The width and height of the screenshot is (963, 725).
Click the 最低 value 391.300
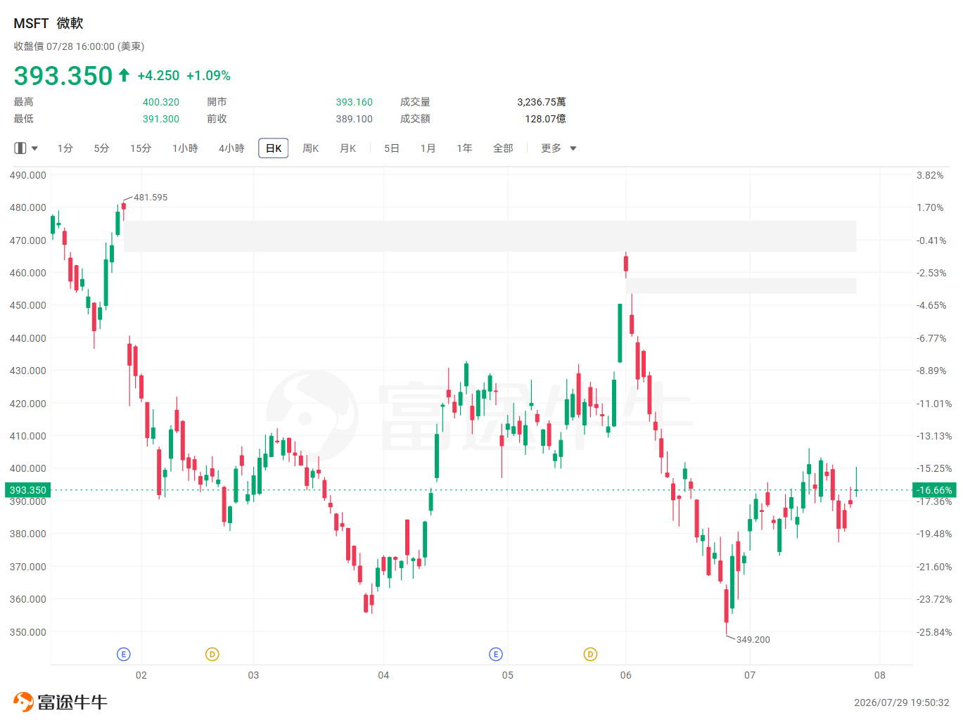point(161,119)
